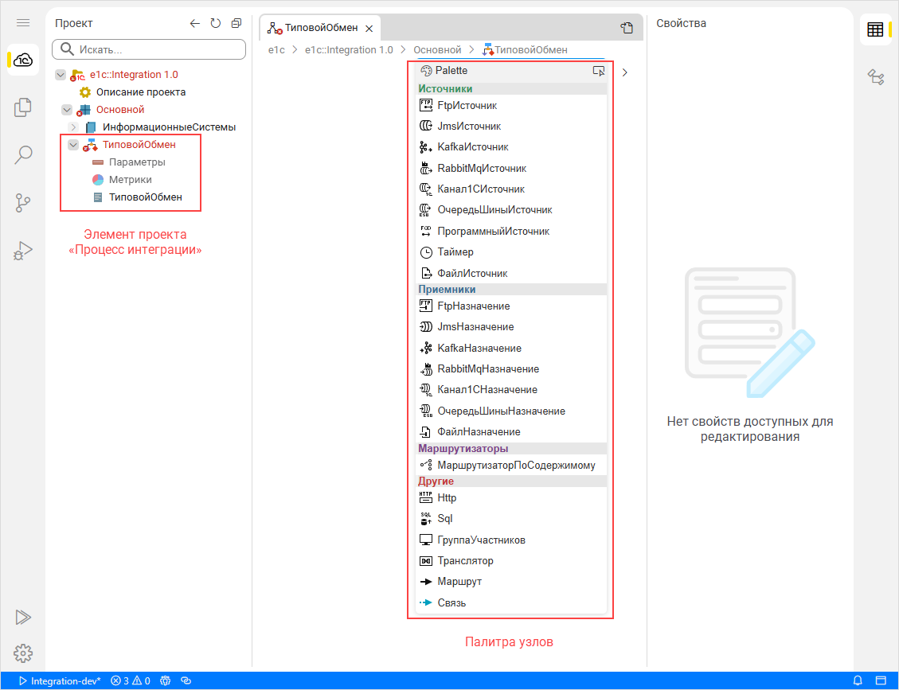Screen dimensions: 899x690
Task: Click the properties table icon at right
Action: [x=875, y=30]
